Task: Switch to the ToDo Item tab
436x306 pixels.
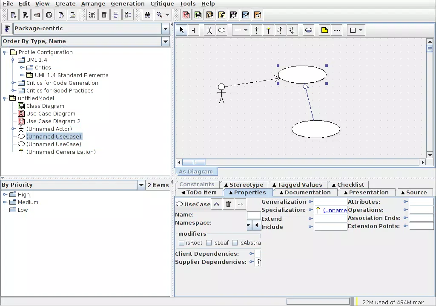Action: pyautogui.click(x=199, y=192)
